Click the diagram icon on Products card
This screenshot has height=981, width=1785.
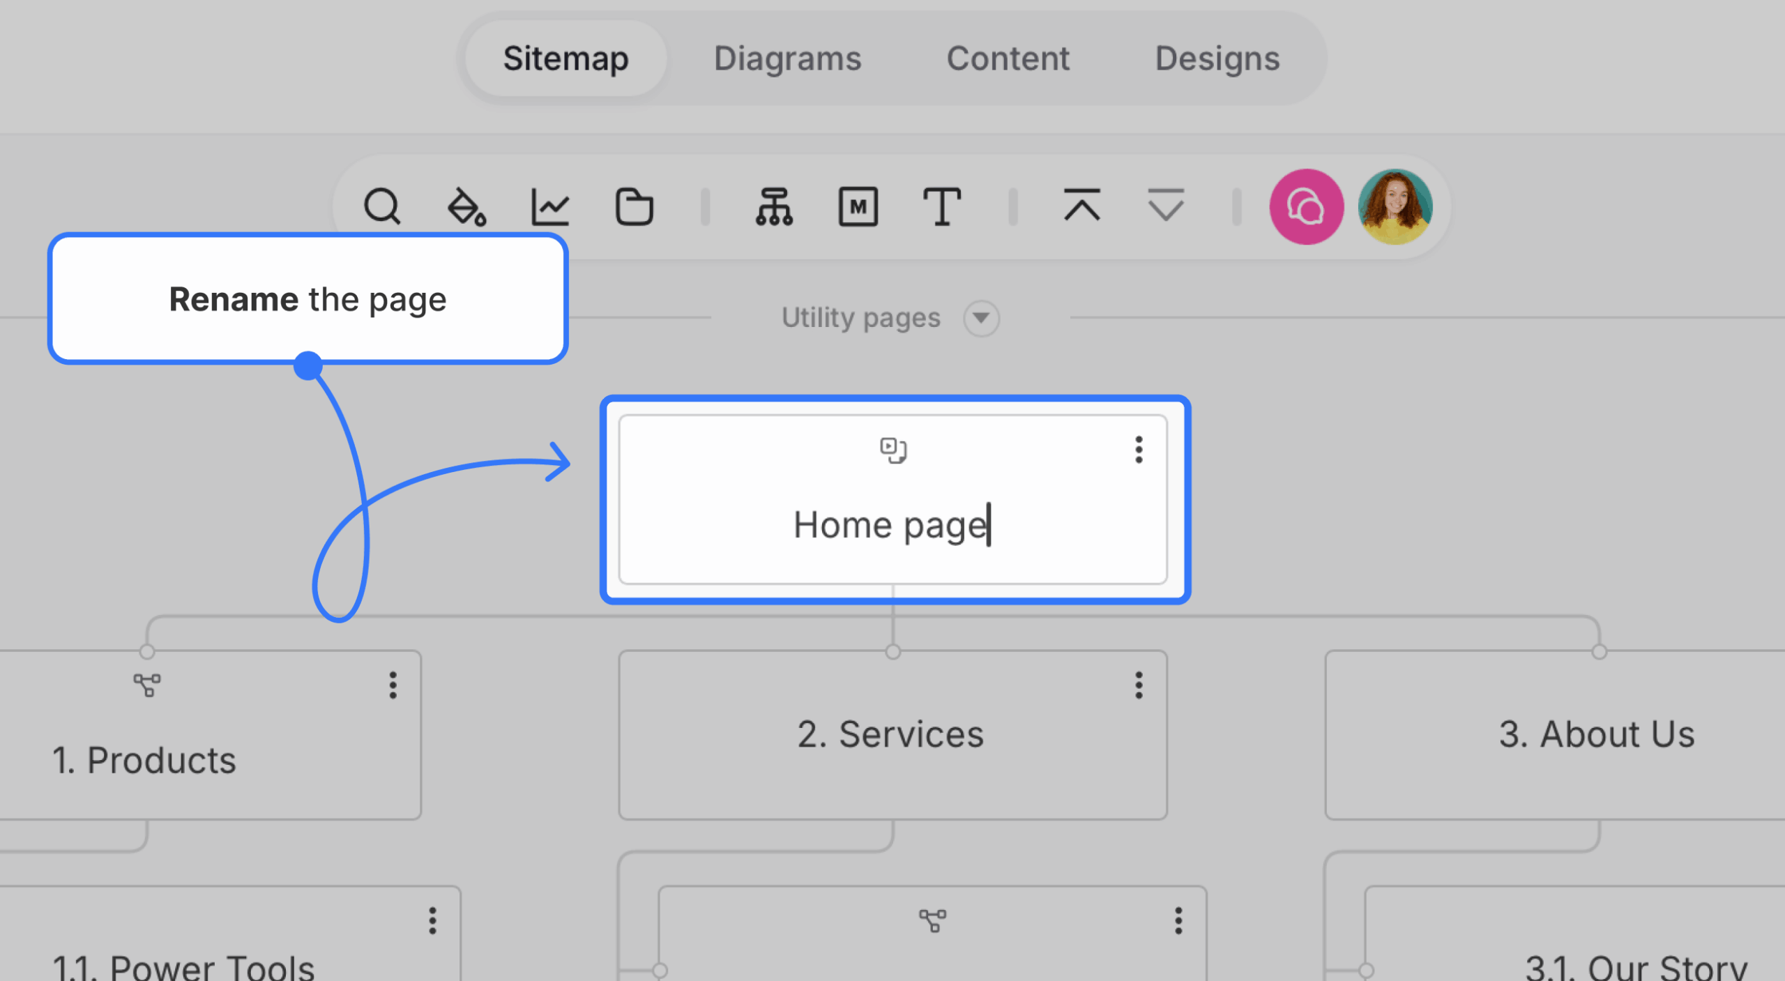tap(147, 685)
